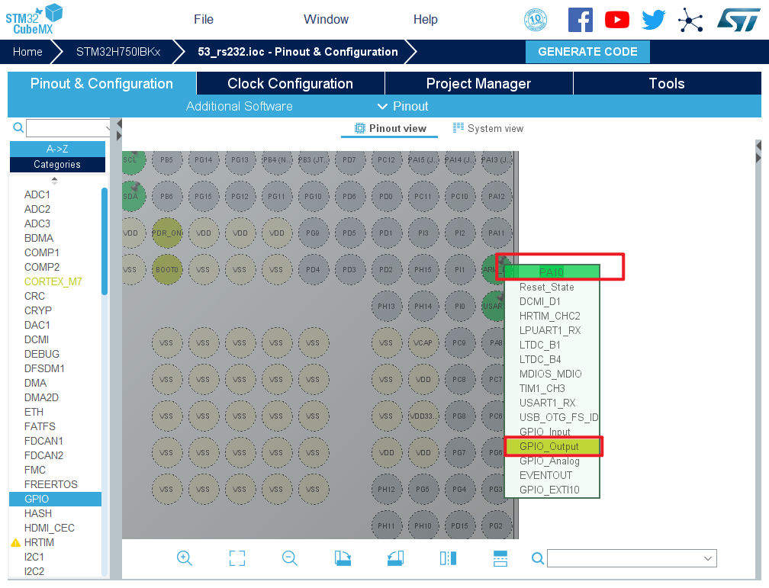
Task: Click the zoom in magnifier icon
Action: [x=184, y=558]
